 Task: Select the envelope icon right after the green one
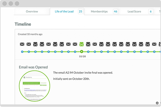point(88,44)
